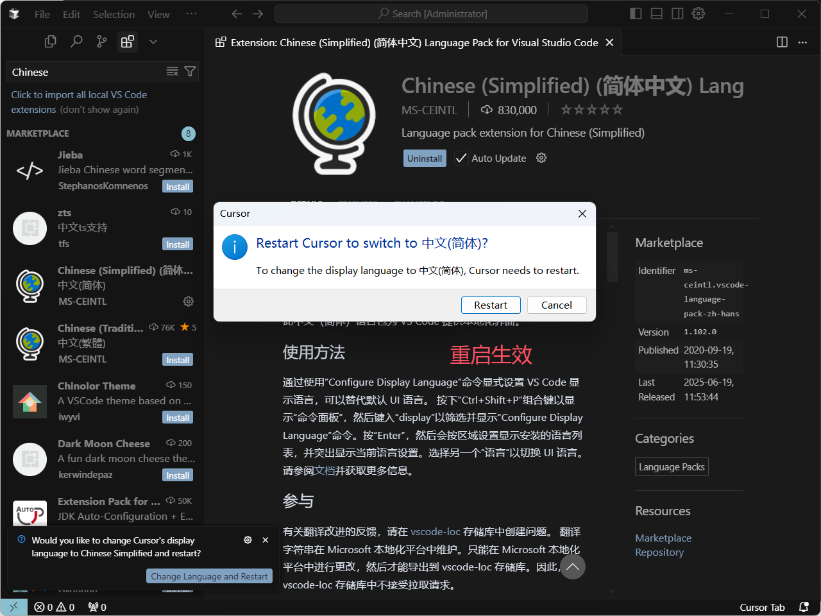Open editor more actions ellipsis
821x616 pixels.
(x=802, y=42)
